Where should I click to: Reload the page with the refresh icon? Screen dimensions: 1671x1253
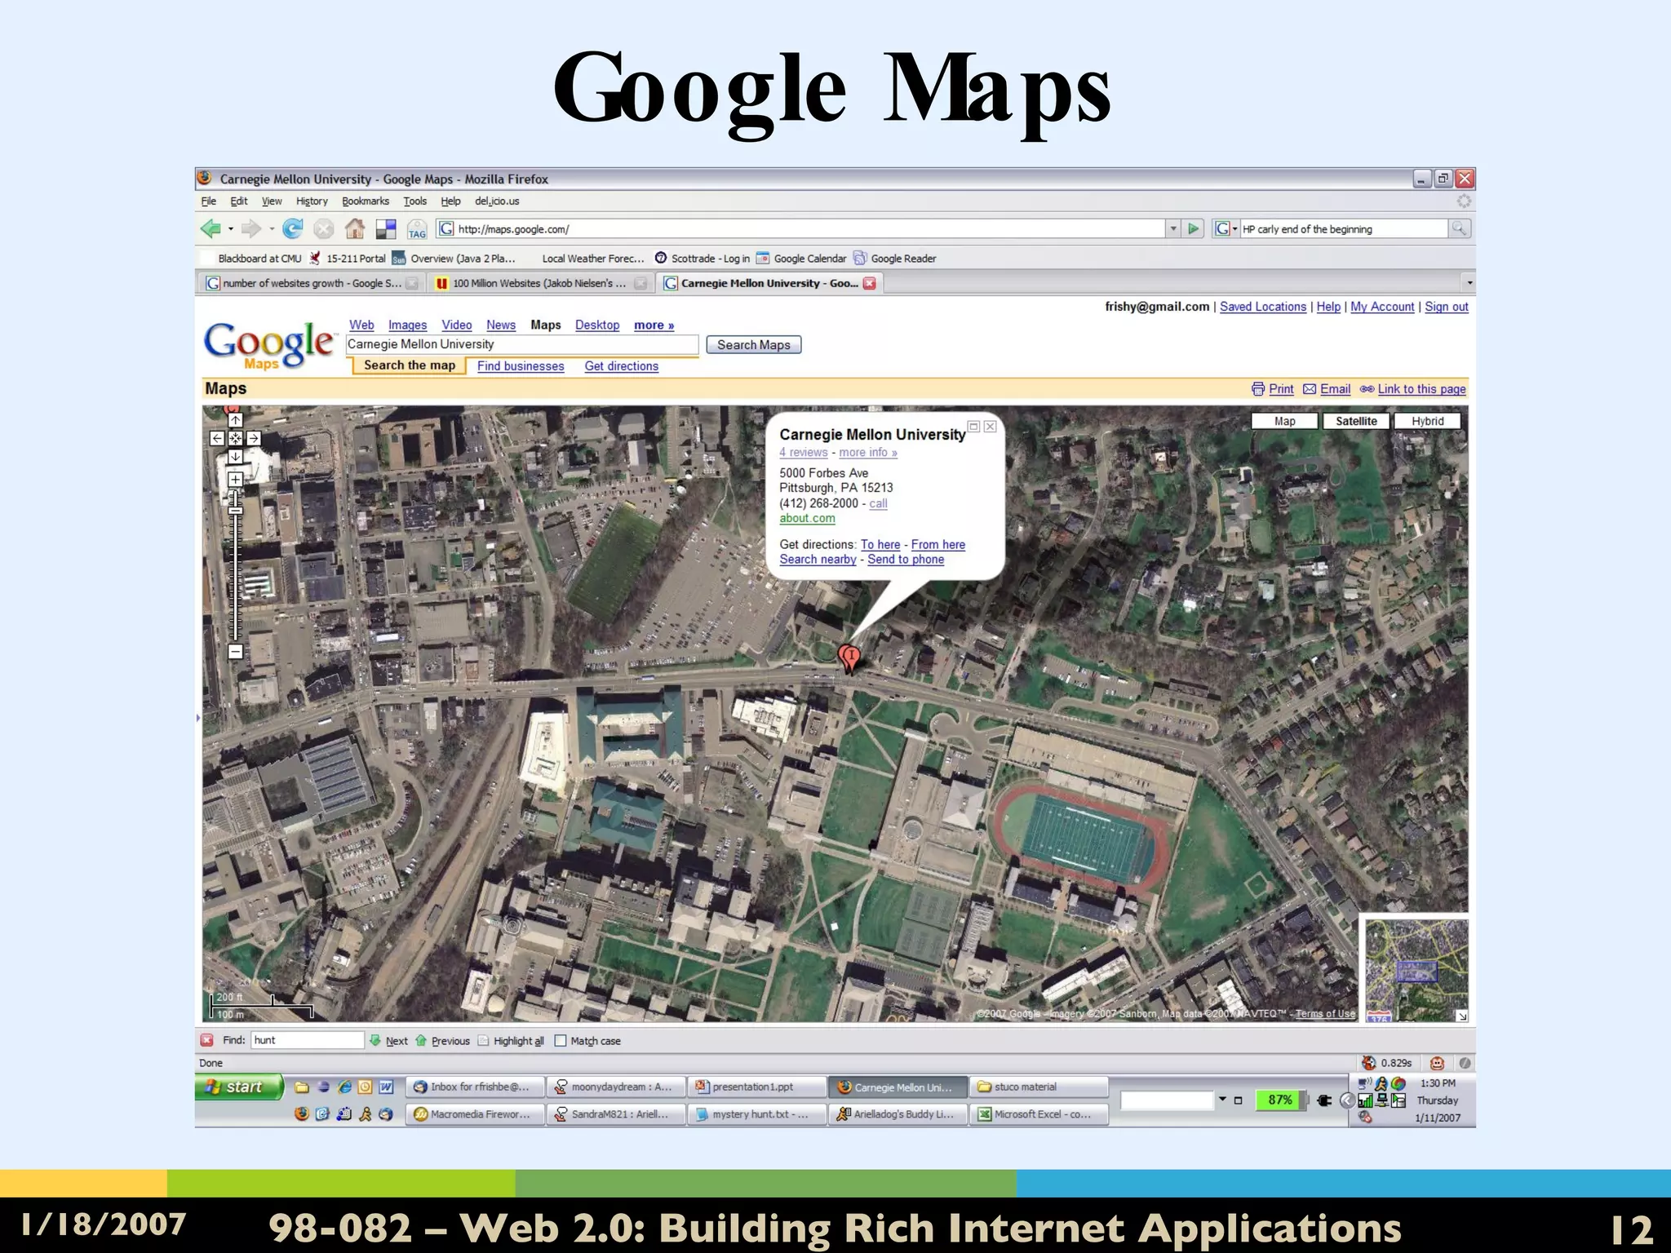coord(292,229)
